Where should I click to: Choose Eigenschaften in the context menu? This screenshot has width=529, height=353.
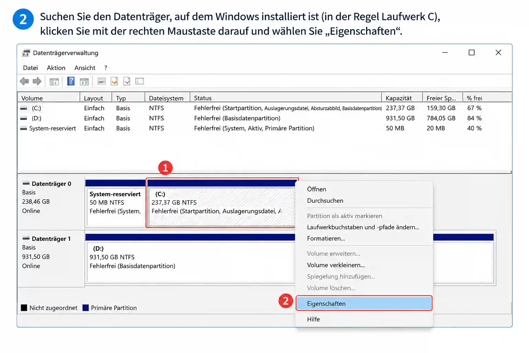364,303
